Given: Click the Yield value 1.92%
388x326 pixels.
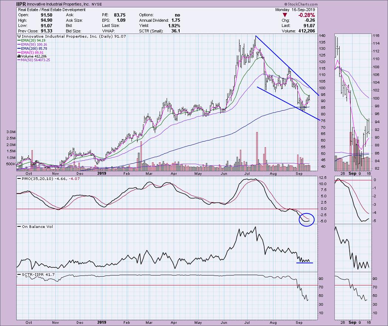Looking at the screenshot, I should 174,26.
